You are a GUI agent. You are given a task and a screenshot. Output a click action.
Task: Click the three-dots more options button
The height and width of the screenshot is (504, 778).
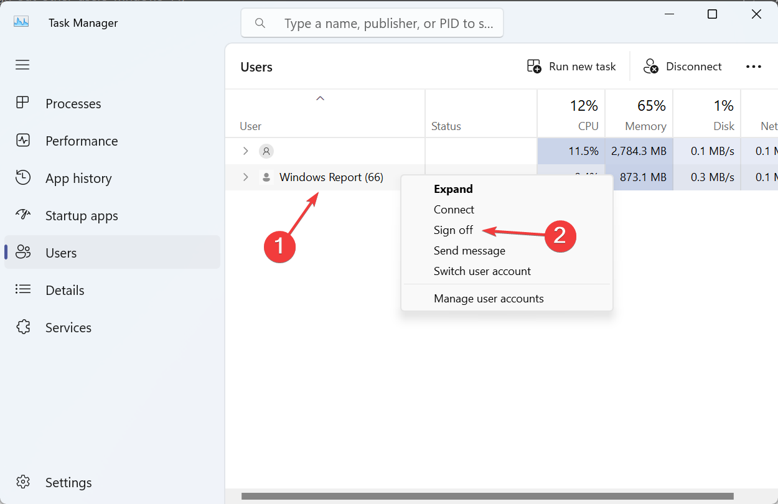coord(754,67)
